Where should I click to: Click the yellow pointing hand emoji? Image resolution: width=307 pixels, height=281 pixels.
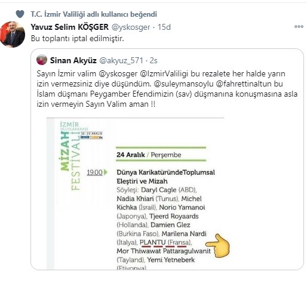[x=217, y=246]
